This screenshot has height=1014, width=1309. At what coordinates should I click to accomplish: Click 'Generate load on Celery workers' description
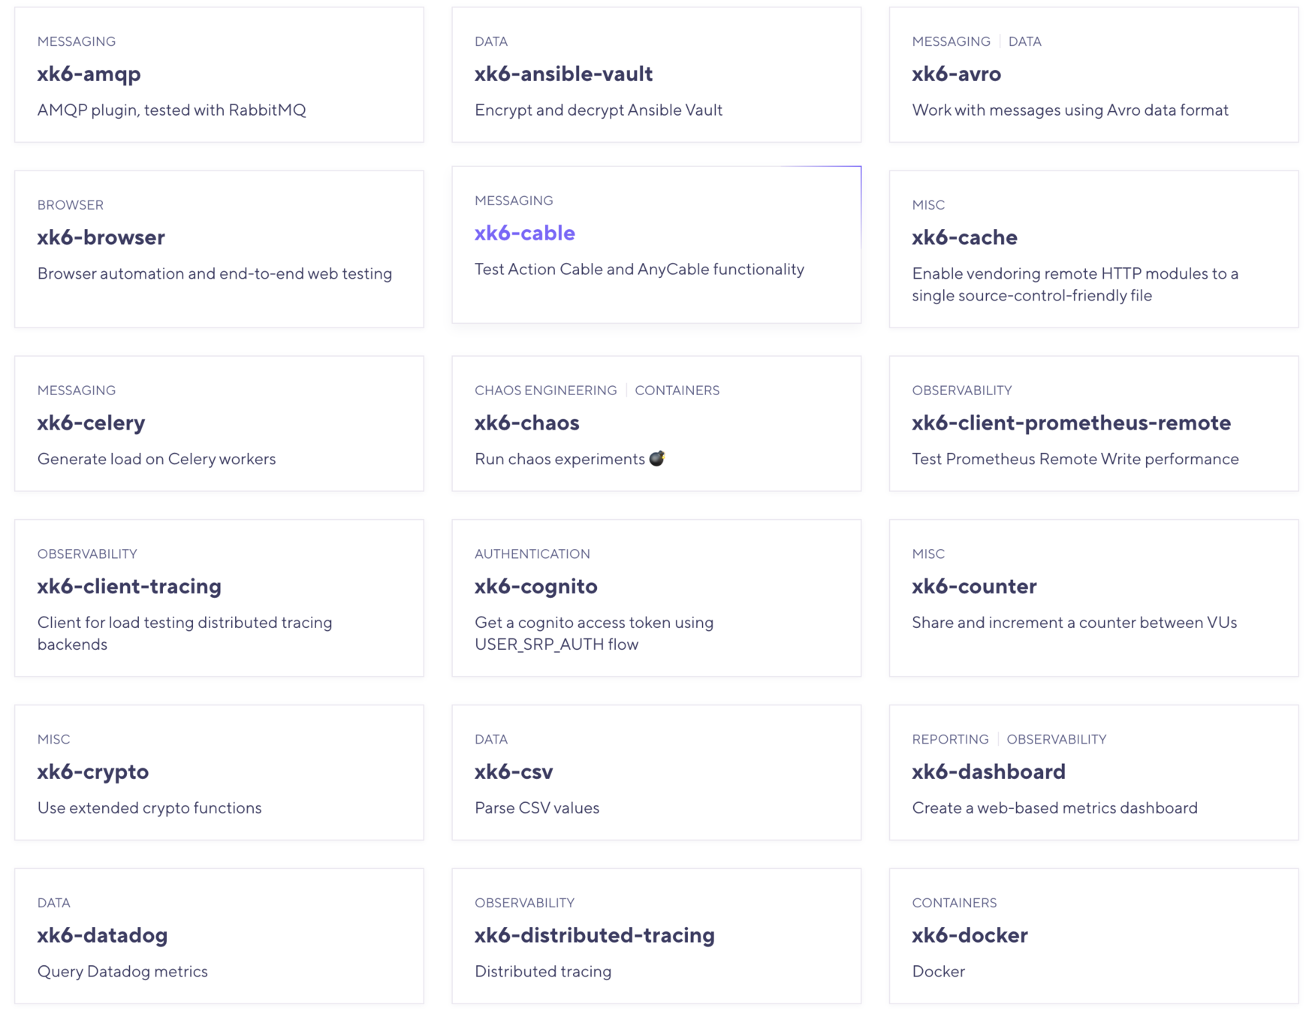click(156, 460)
